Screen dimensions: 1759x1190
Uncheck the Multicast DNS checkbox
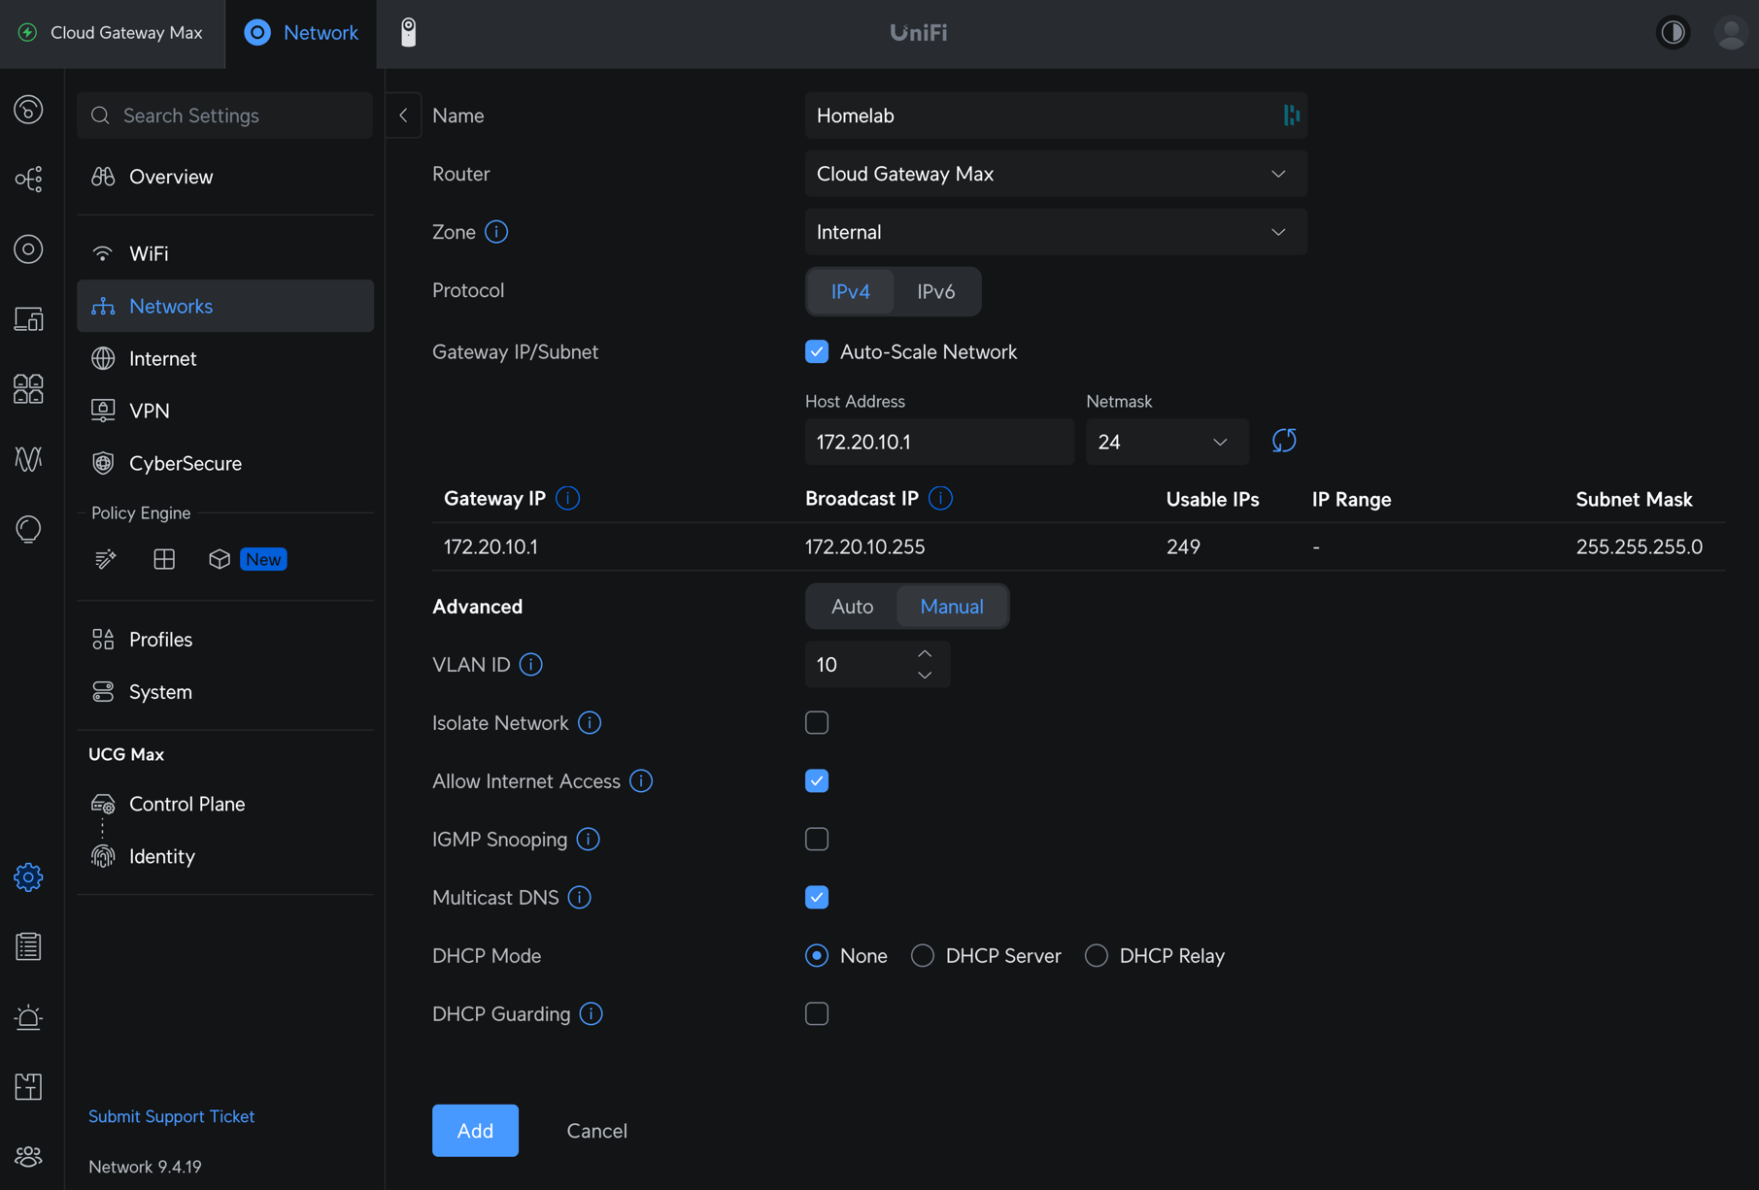point(817,898)
